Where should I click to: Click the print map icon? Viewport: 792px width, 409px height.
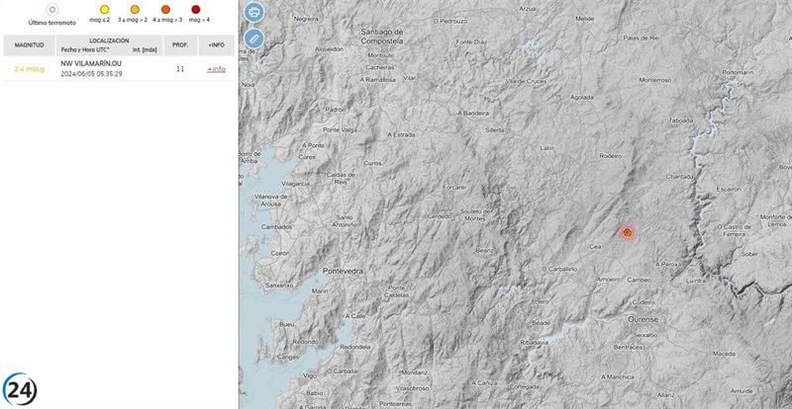coord(254,13)
